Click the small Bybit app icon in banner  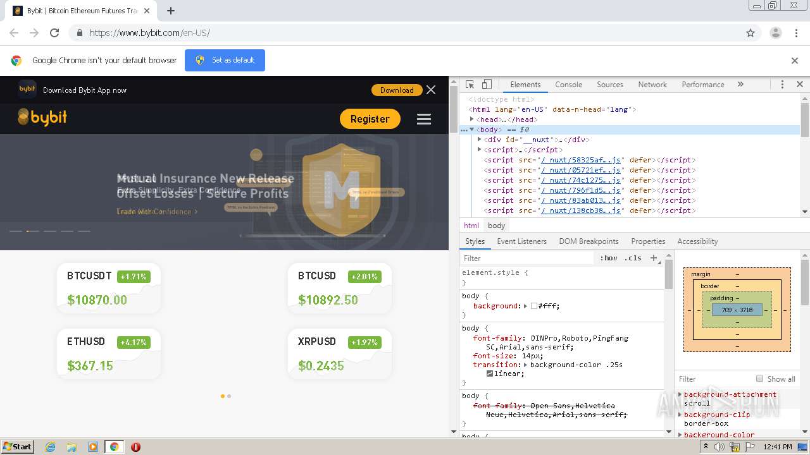click(x=27, y=89)
